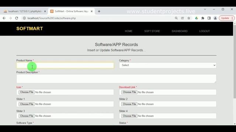Choose File for Slider 4

[129, 116]
